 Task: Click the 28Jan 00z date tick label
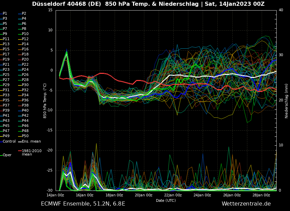[x=261, y=195]
